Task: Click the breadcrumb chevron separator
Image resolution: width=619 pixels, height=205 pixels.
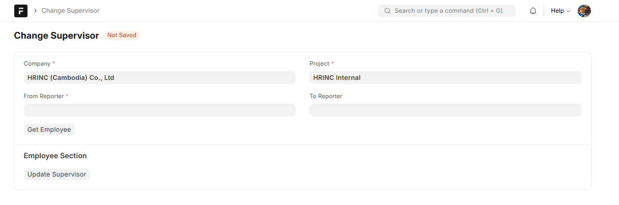Action: tap(35, 11)
